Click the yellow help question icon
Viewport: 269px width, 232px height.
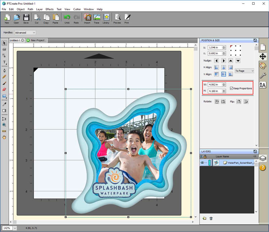click(x=263, y=167)
